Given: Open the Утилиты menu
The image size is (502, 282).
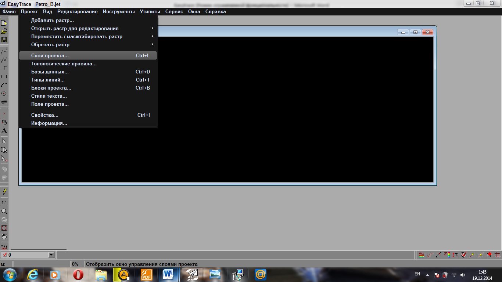Looking at the screenshot, I should [150, 11].
